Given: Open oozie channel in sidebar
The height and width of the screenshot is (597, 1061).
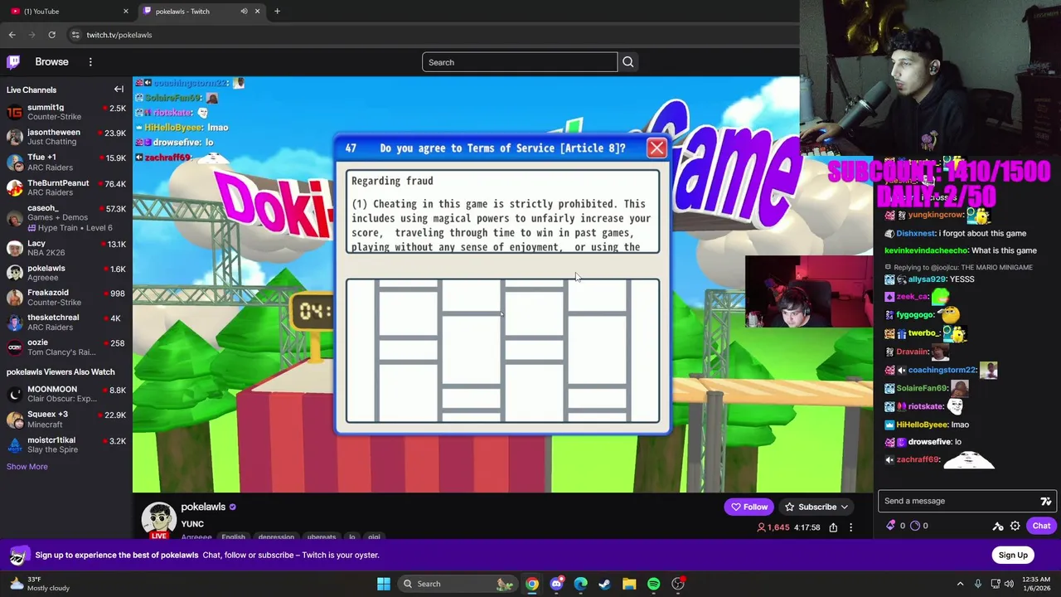Looking at the screenshot, I should pos(66,347).
